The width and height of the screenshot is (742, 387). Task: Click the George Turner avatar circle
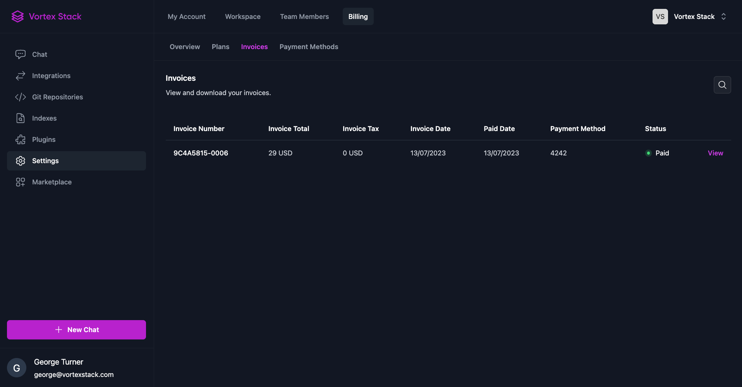(x=17, y=368)
